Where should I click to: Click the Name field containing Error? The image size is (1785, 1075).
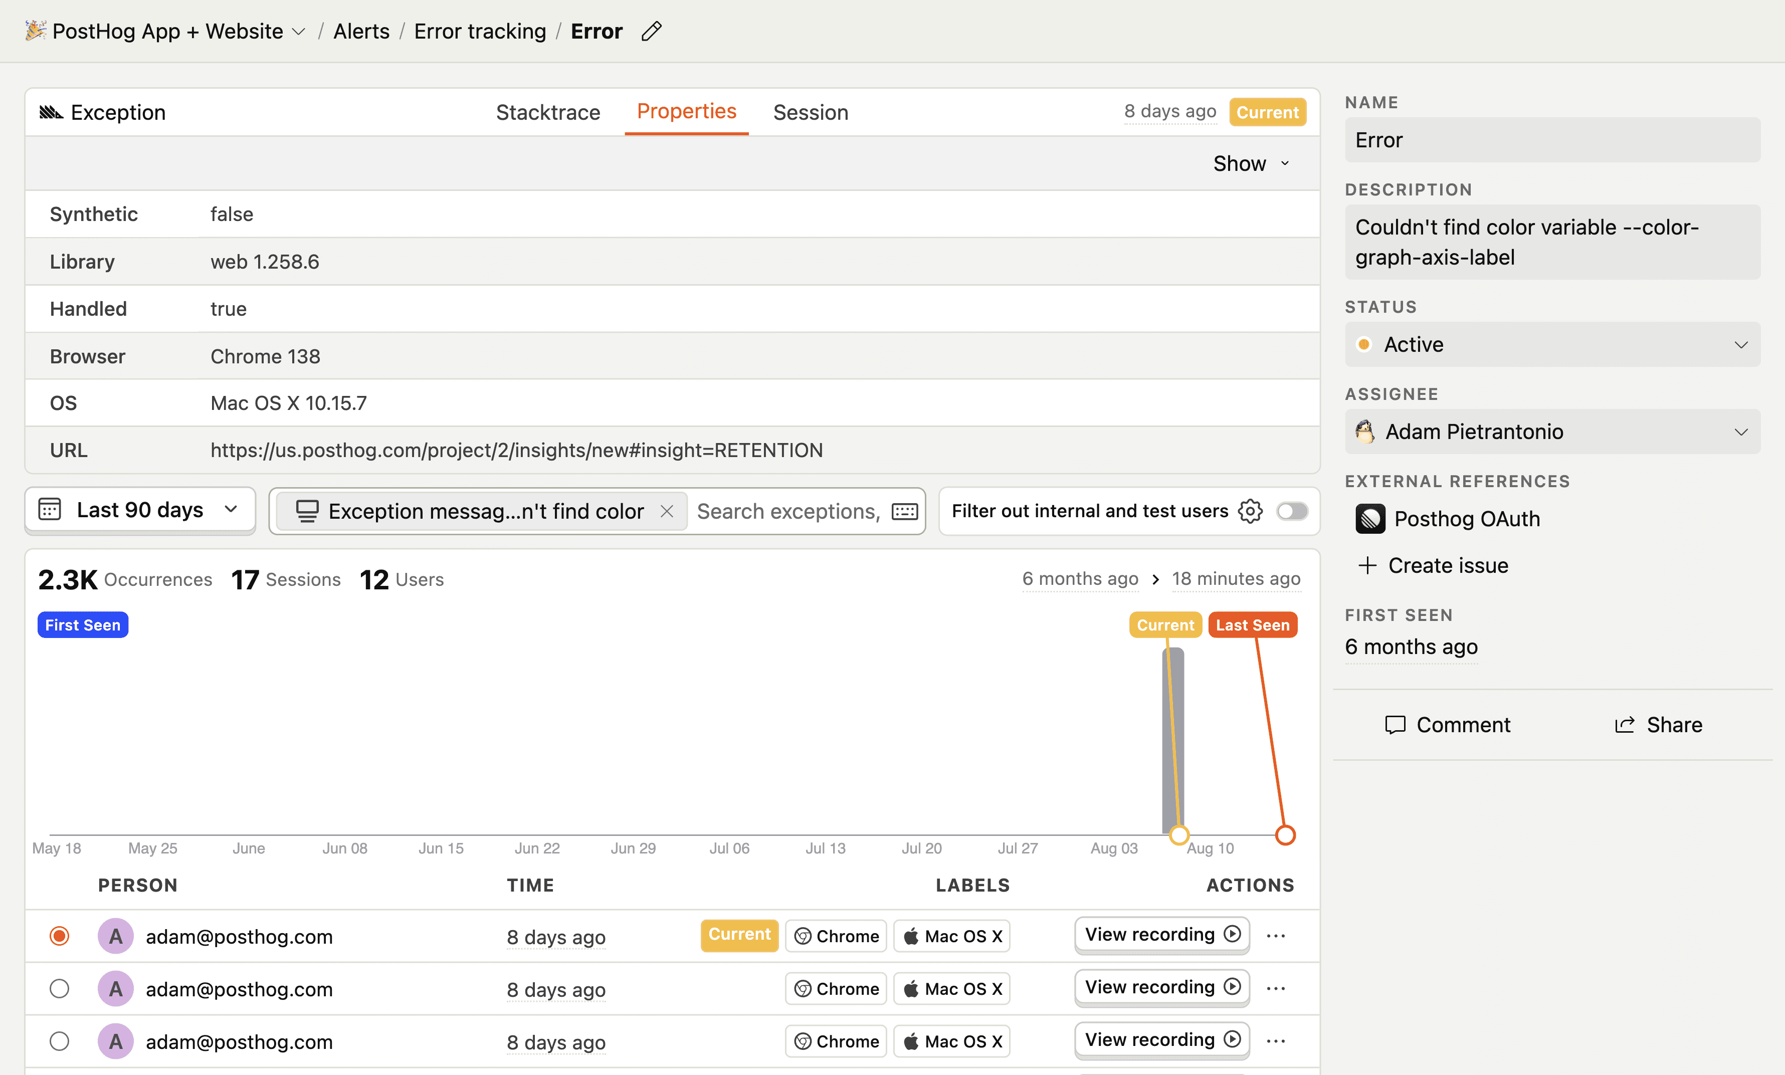pyautogui.click(x=1552, y=140)
